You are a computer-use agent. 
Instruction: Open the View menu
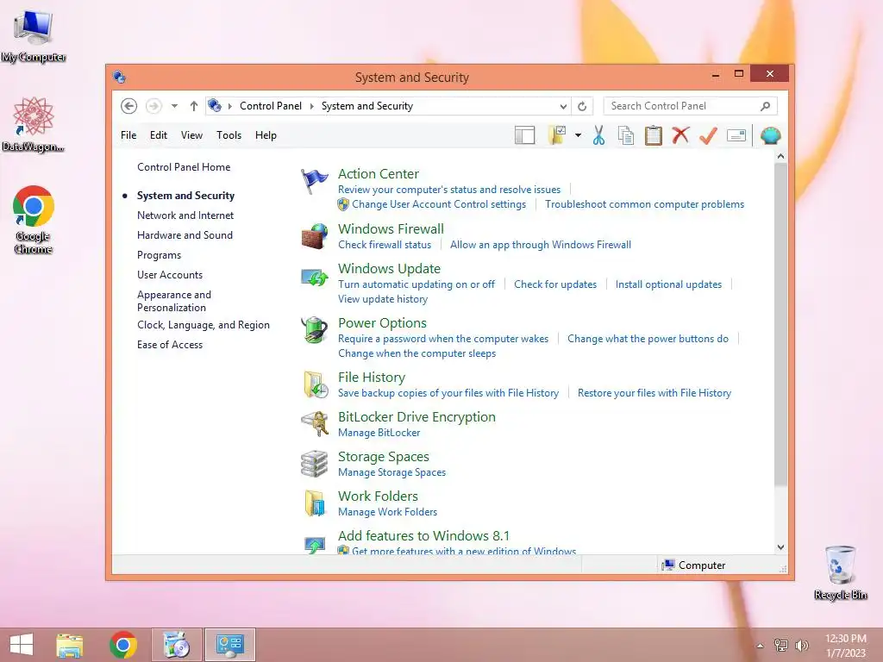tap(191, 135)
